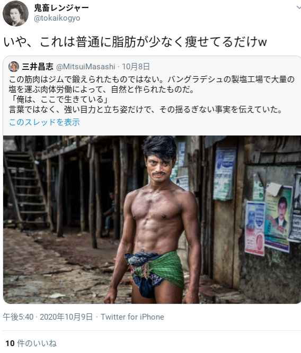Expand the tweet options chevron menu

(x=298, y=7)
